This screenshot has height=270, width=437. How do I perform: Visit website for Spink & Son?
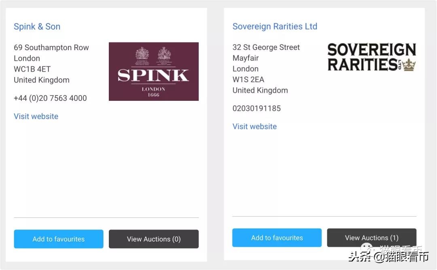tap(36, 116)
